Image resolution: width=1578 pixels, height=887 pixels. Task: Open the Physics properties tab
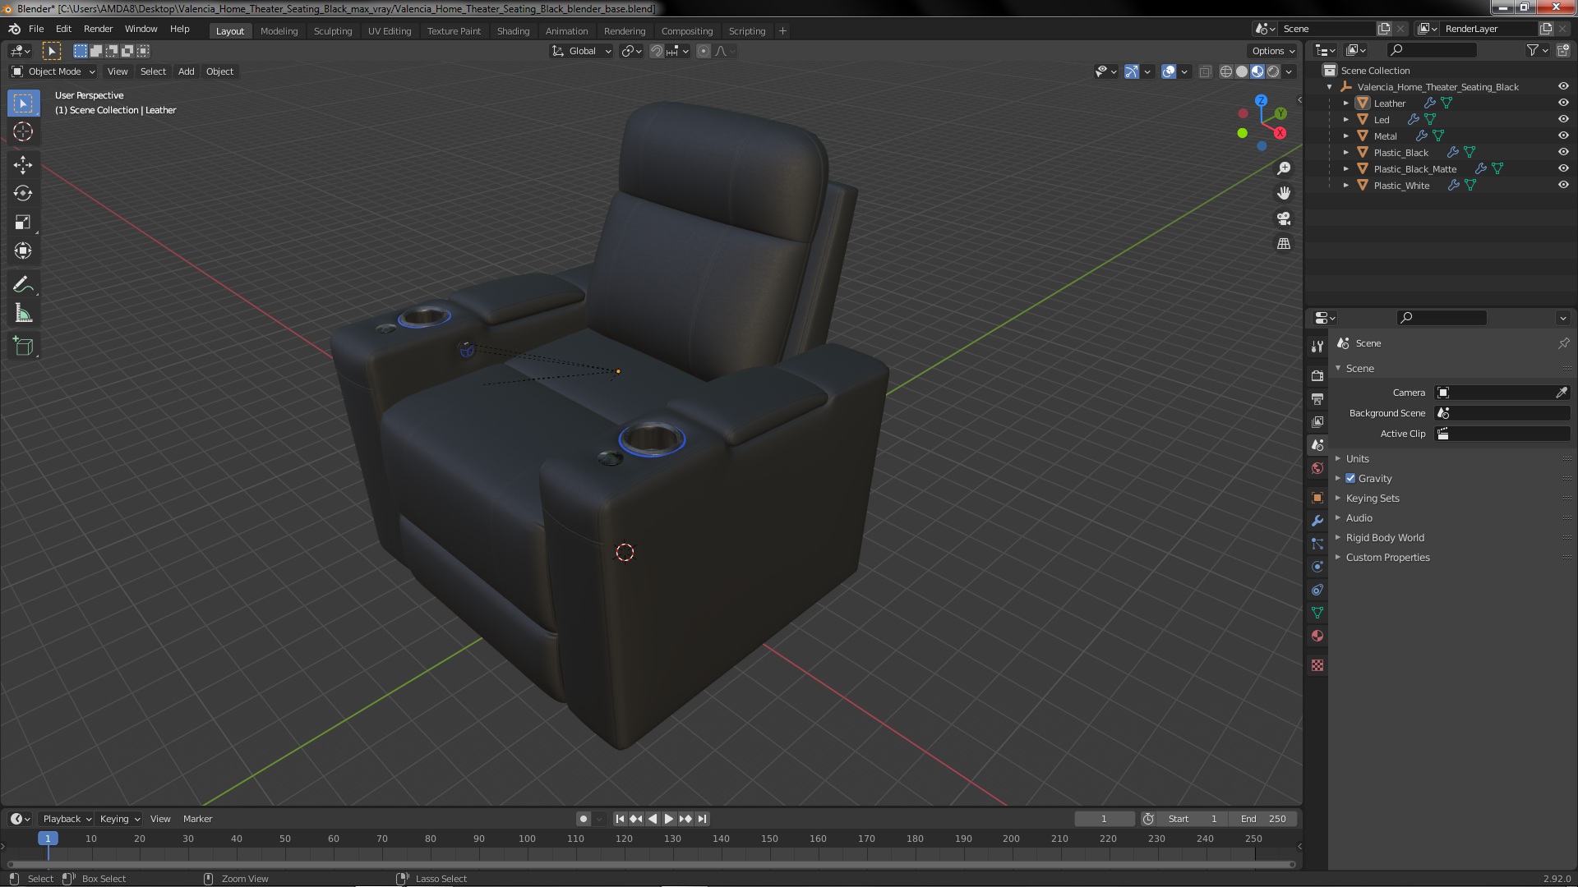pos(1317,567)
